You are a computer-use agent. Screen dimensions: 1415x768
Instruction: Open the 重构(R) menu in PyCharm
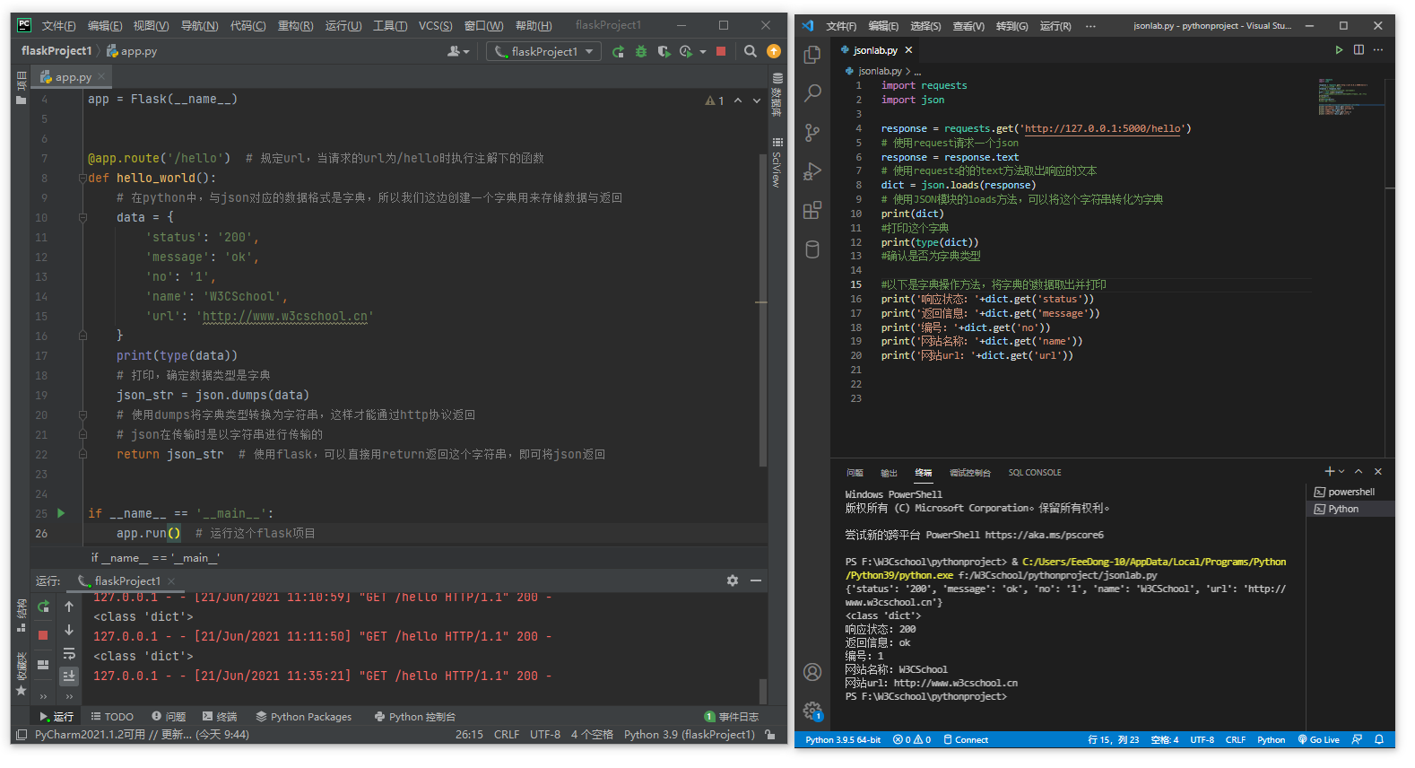(295, 26)
